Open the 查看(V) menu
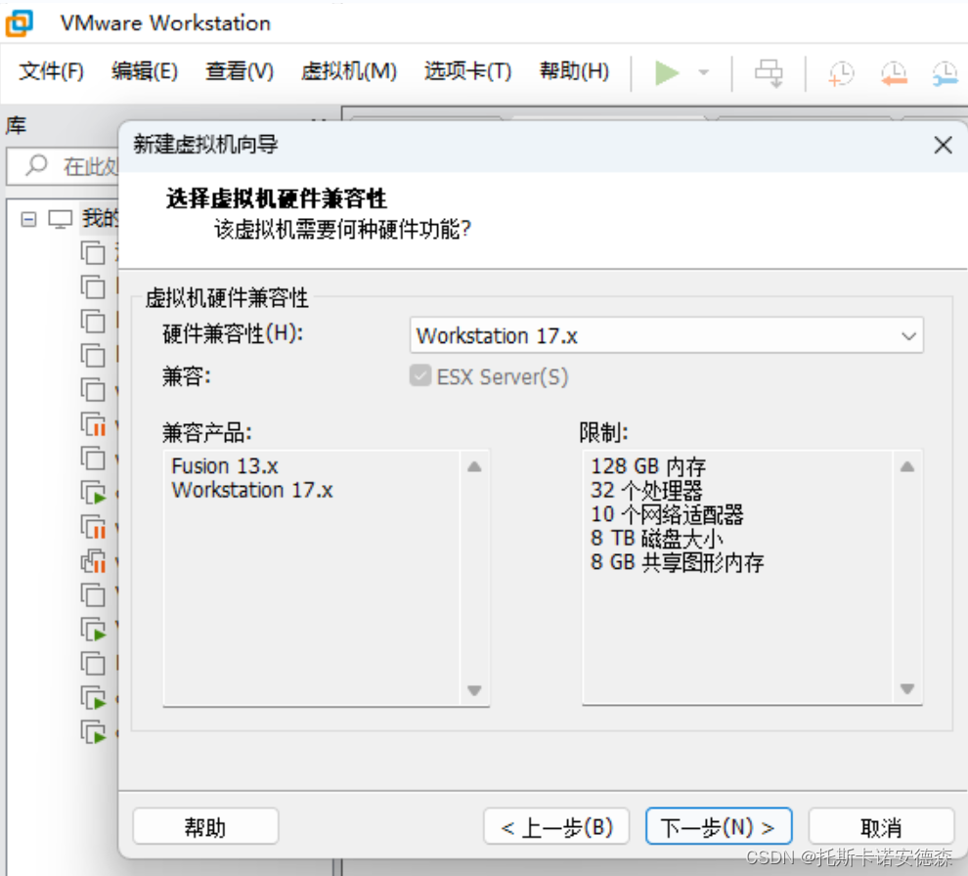The height and width of the screenshot is (876, 968). (x=240, y=71)
